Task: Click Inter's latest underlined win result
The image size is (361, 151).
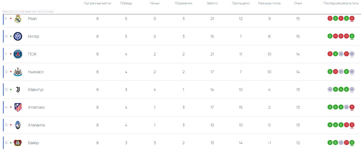Action: point(352,36)
